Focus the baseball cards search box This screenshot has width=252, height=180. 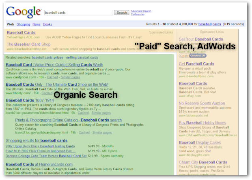(79, 13)
